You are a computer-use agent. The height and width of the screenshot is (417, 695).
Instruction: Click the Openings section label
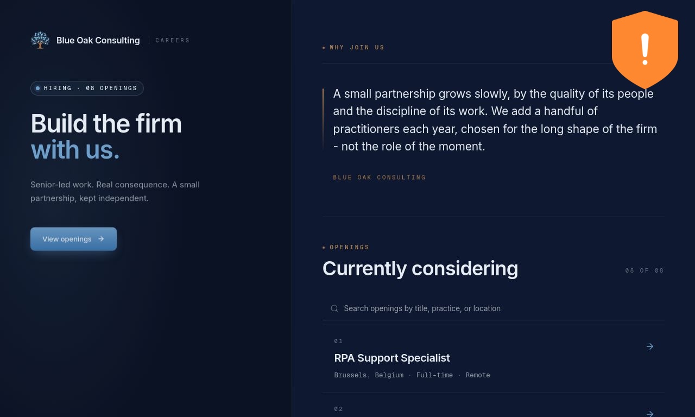[349, 247]
